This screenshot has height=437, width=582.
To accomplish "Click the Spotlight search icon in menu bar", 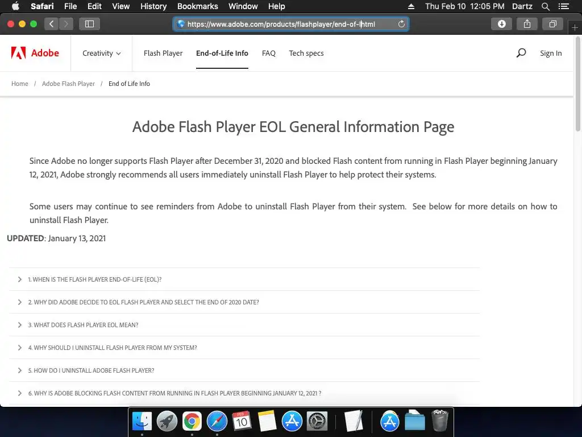I will pos(545,6).
